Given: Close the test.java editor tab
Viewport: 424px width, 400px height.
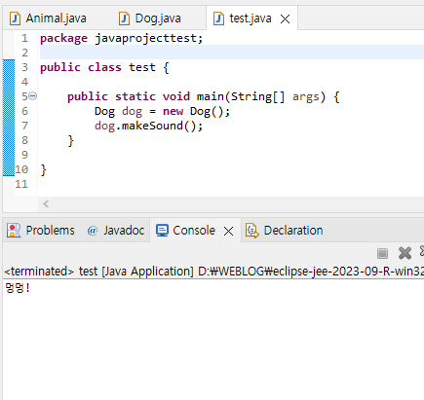Looking at the screenshot, I should point(285,19).
